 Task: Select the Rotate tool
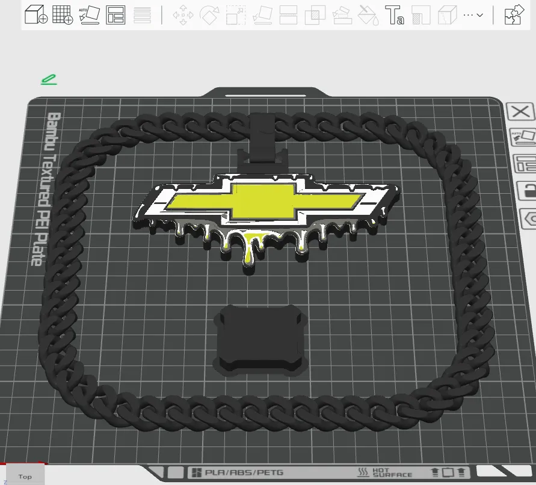209,15
